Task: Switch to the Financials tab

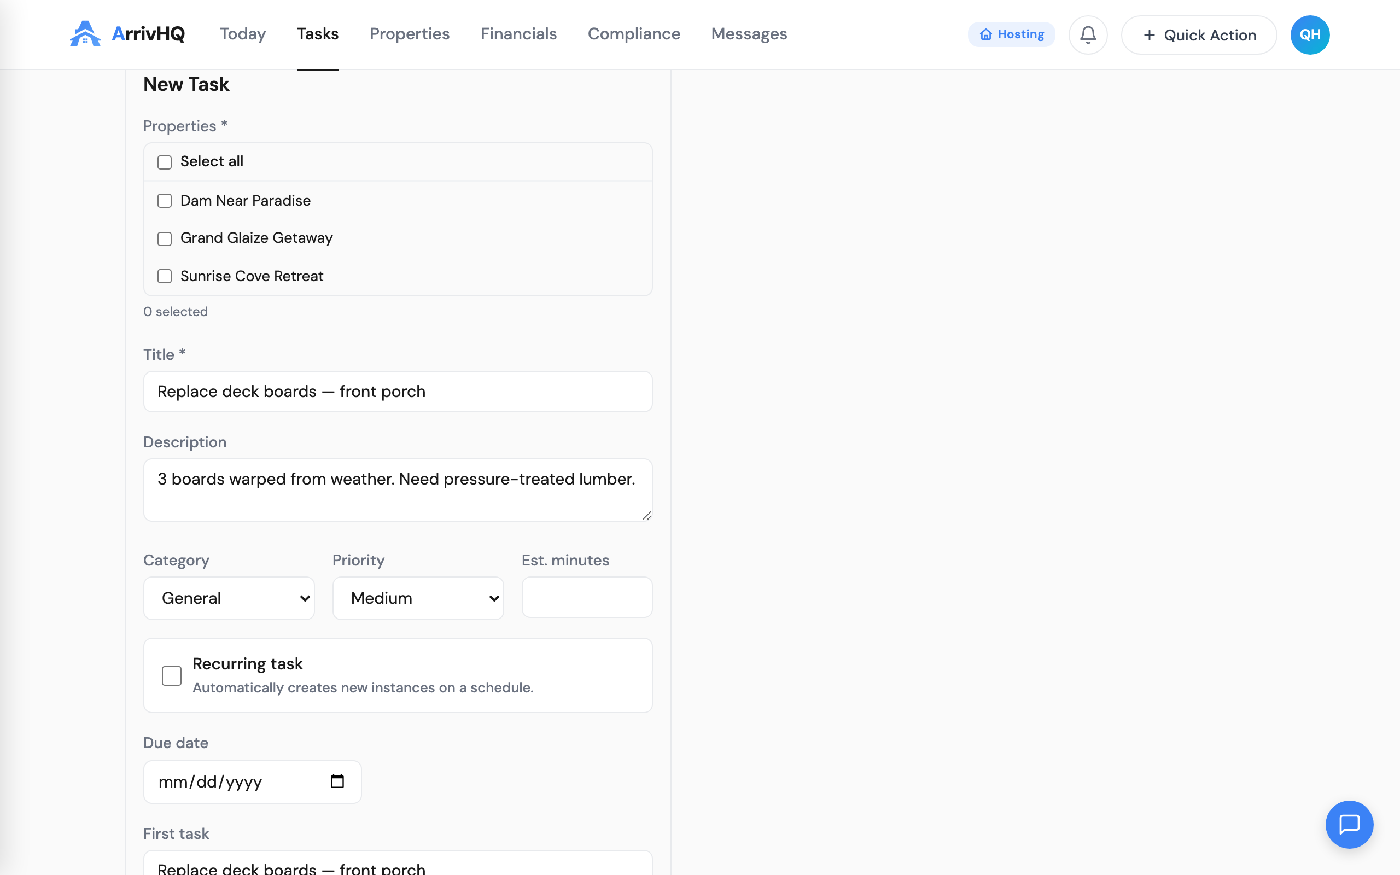Action: click(519, 34)
